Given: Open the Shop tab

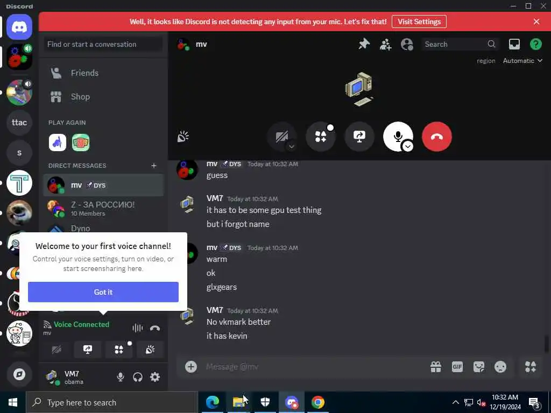Looking at the screenshot, I should [x=103, y=97].
